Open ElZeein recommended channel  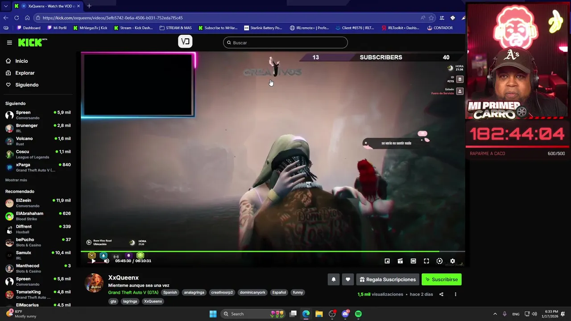pos(38,203)
